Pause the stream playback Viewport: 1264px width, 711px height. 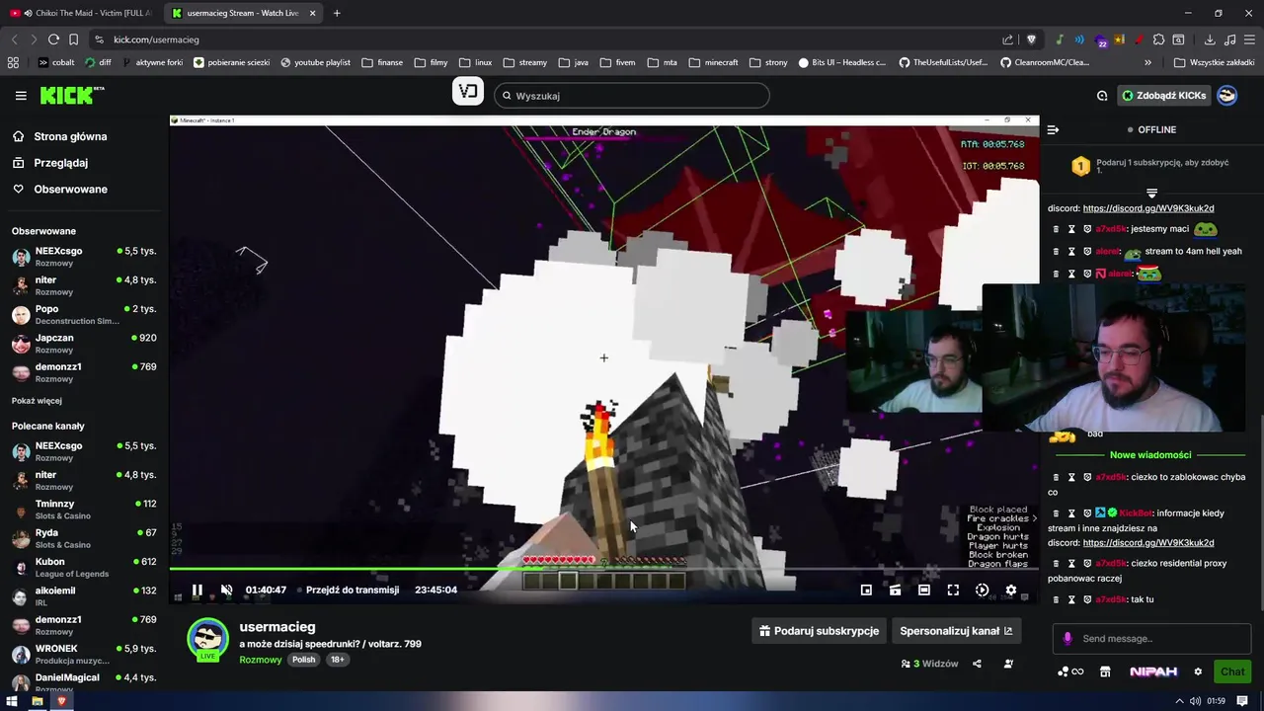197,591
